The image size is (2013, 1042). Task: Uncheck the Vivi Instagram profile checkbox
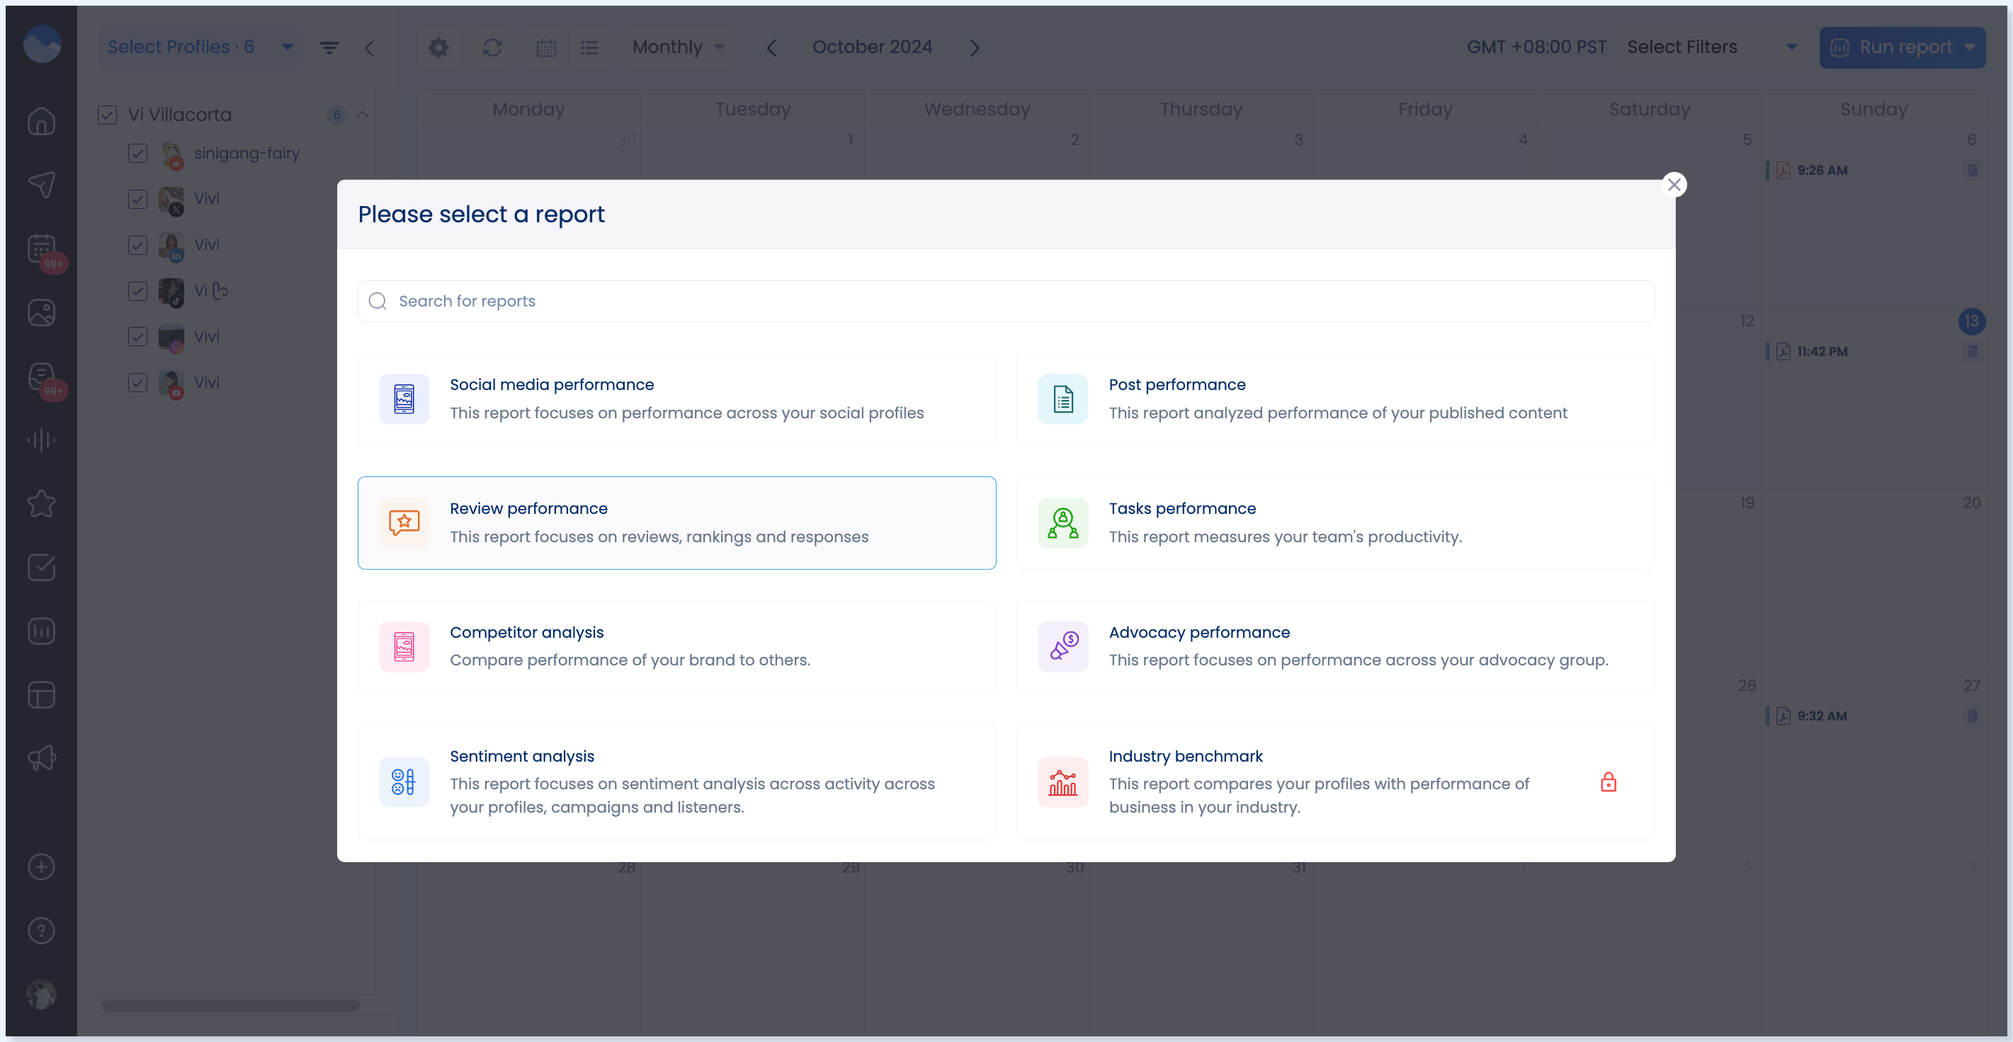[137, 337]
